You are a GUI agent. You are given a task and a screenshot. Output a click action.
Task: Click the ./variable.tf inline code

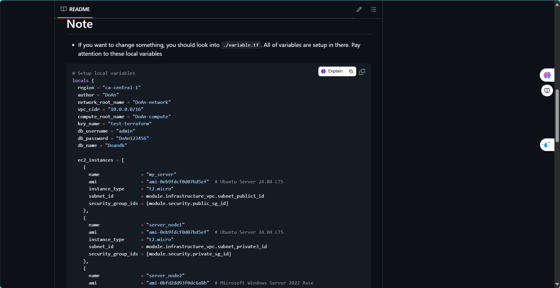pyautogui.click(x=241, y=45)
